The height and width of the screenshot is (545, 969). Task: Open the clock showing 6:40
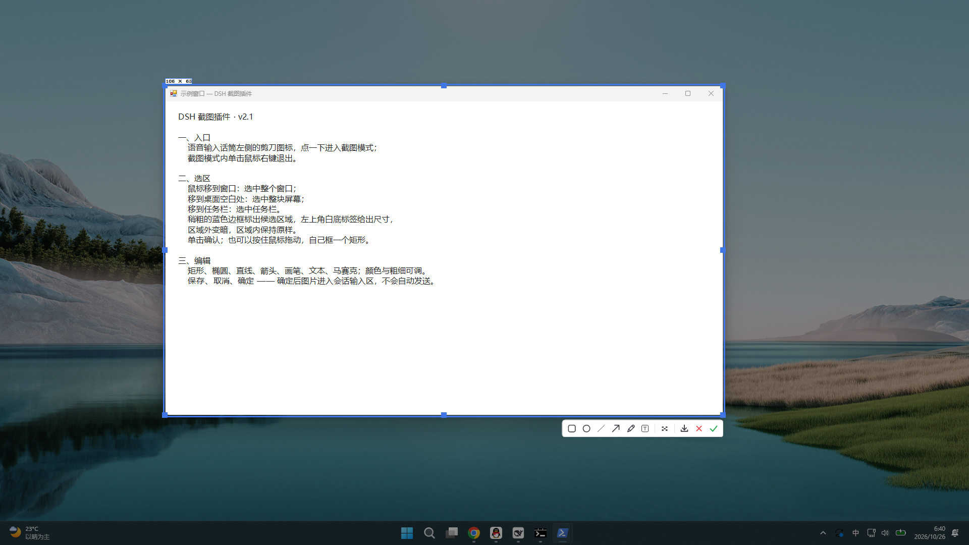(930, 533)
